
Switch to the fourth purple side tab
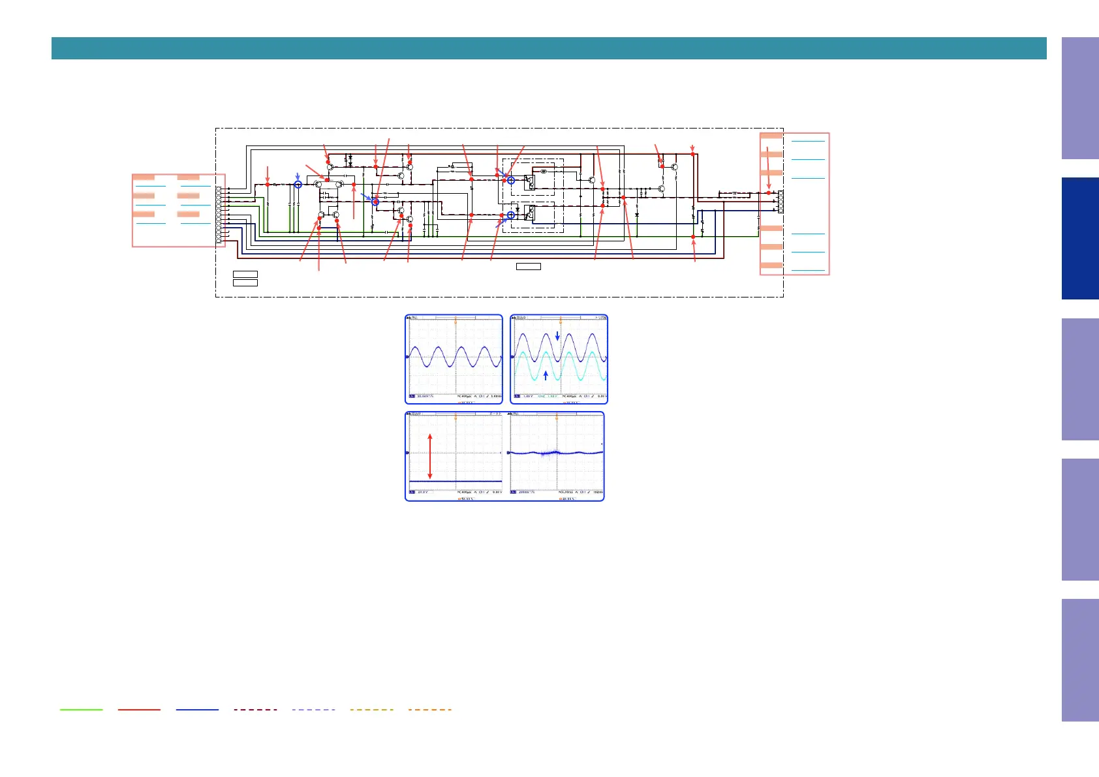[1080, 520]
